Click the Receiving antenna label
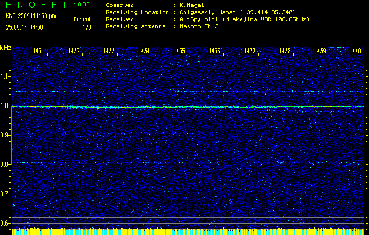The height and width of the screenshot is (235, 369). 136,26
